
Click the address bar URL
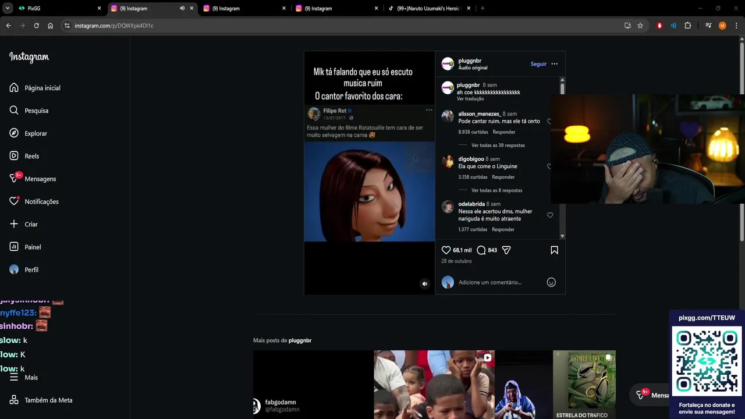point(114,26)
